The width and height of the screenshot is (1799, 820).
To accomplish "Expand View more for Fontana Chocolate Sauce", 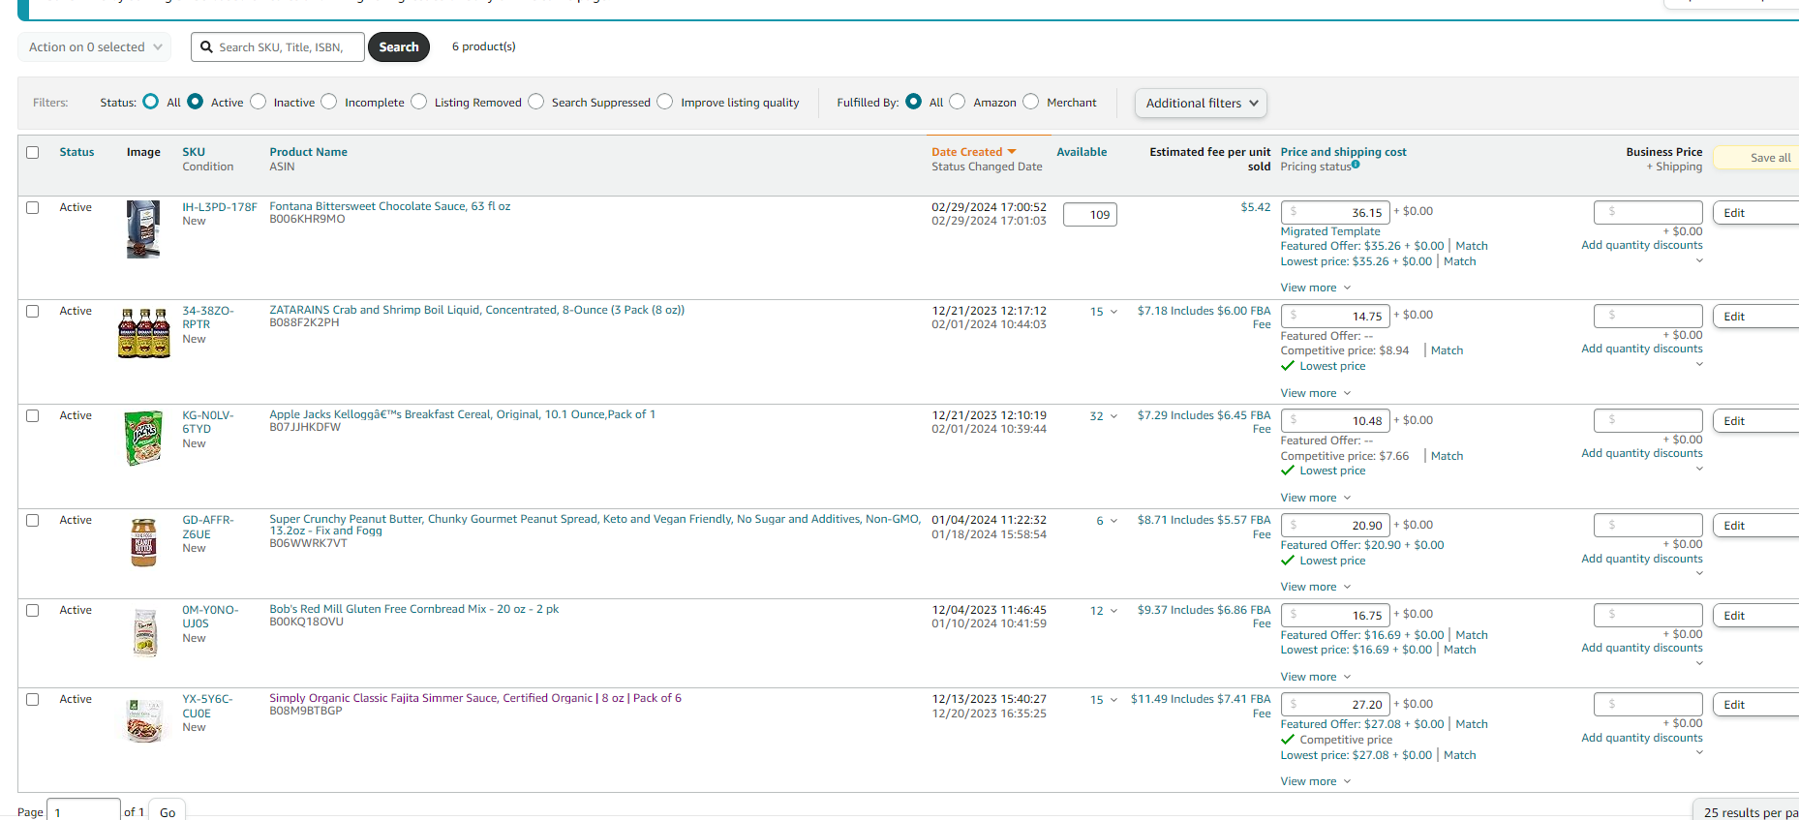I will tap(1316, 288).
